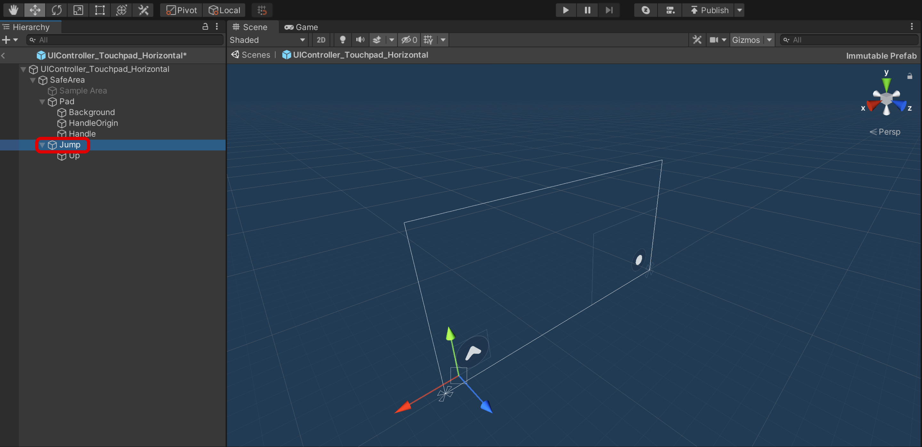Viewport: 922px width, 447px height.
Task: Toggle 2D scene view mode
Action: pyautogui.click(x=321, y=40)
